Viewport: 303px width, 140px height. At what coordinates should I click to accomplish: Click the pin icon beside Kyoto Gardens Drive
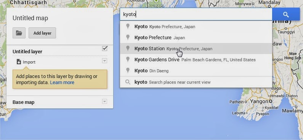coord(128,59)
